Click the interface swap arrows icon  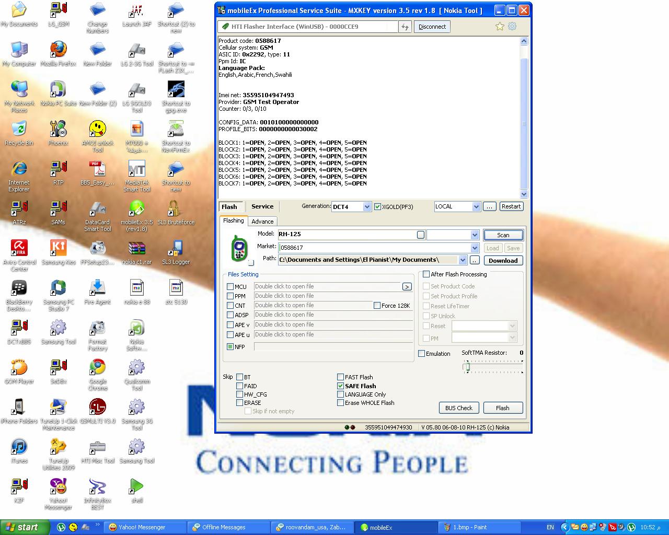[x=405, y=27]
